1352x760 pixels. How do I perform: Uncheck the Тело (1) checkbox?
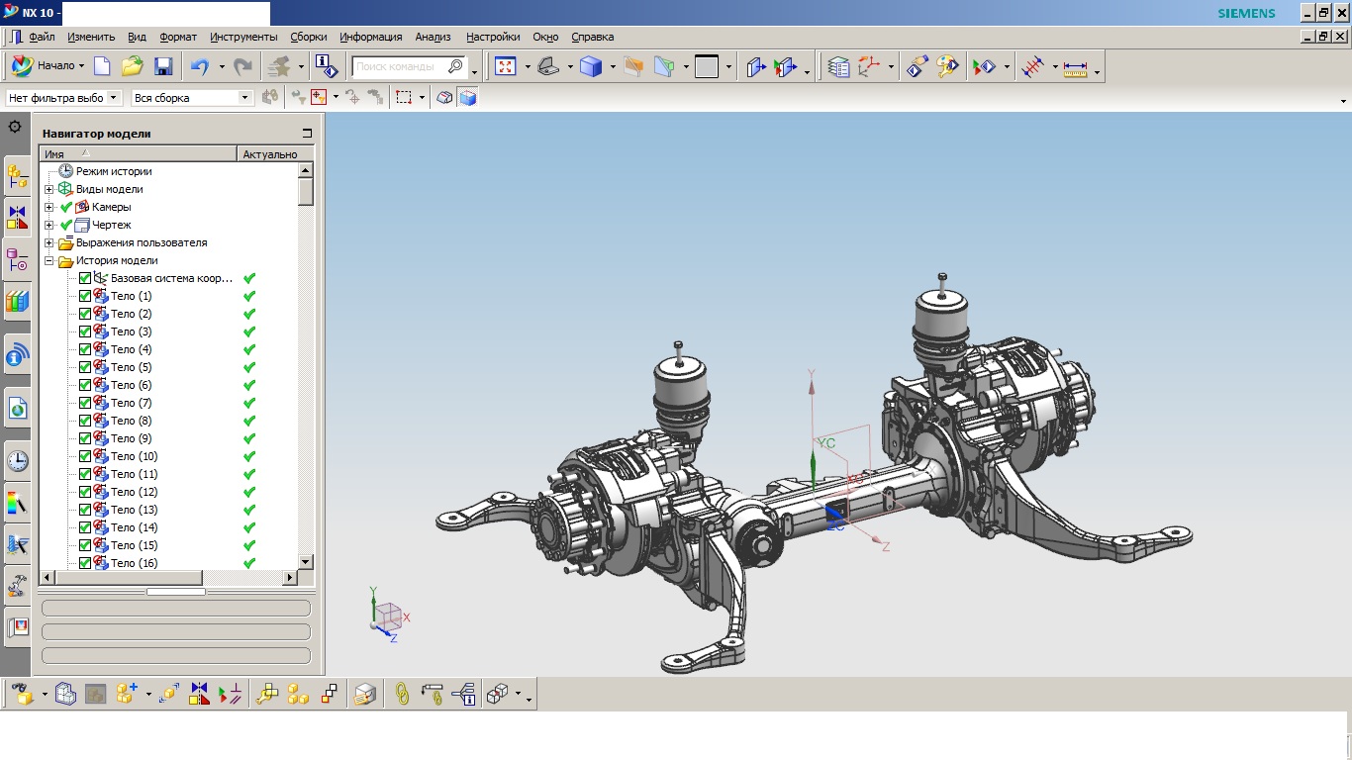(85, 296)
